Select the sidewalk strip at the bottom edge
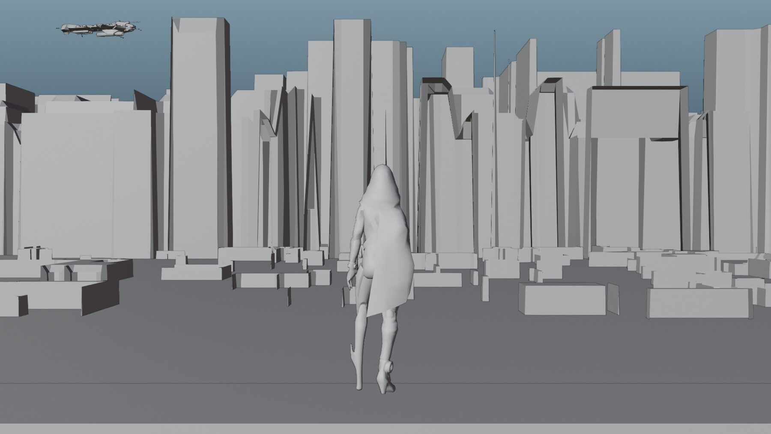This screenshot has width=771, height=434. 385,428
